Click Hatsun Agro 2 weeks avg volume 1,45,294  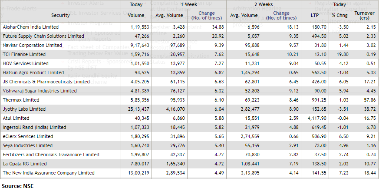coord(250,72)
